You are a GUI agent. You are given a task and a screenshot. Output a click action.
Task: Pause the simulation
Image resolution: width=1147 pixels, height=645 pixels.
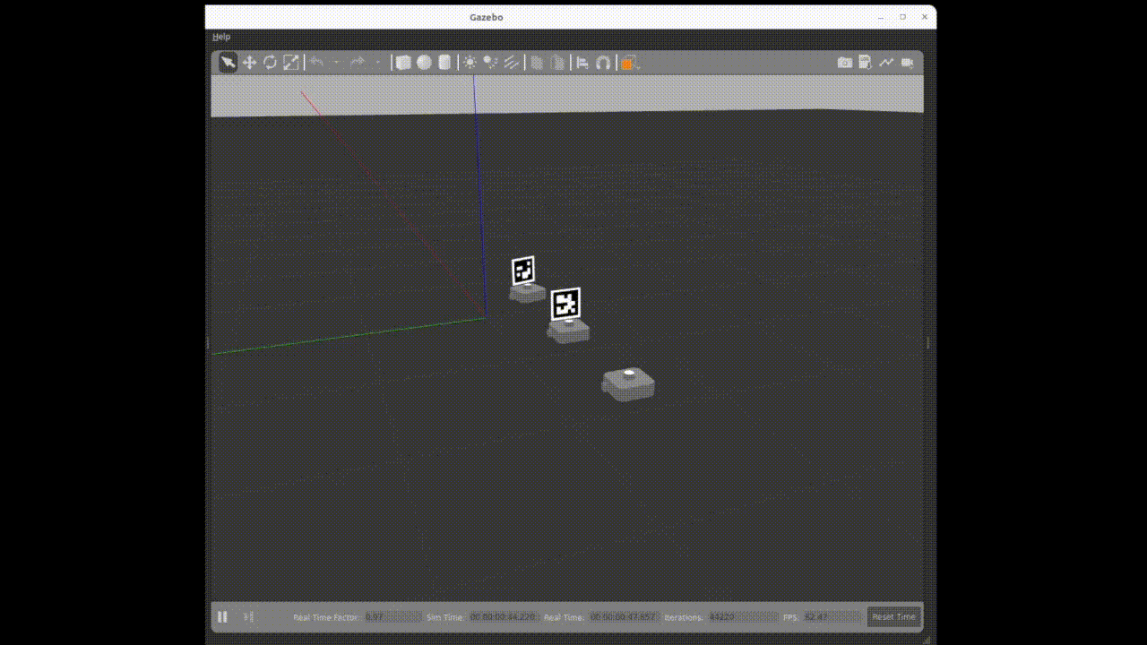[222, 616]
